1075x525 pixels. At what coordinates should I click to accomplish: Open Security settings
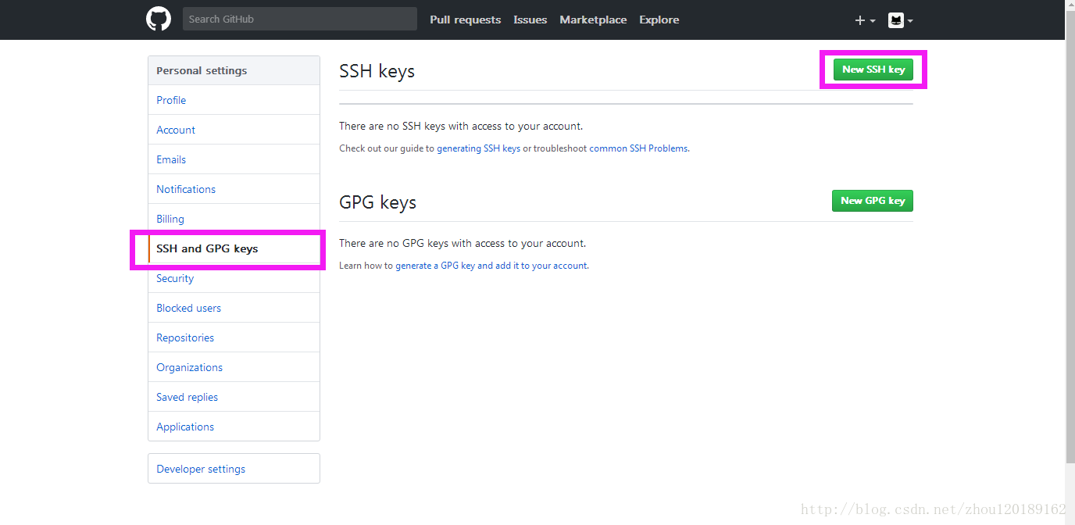(x=234, y=278)
